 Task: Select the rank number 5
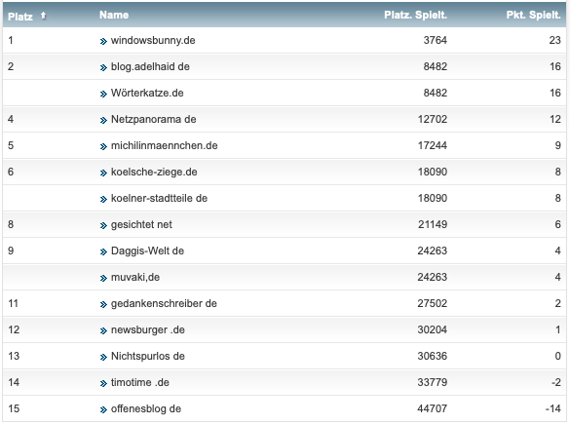point(11,145)
